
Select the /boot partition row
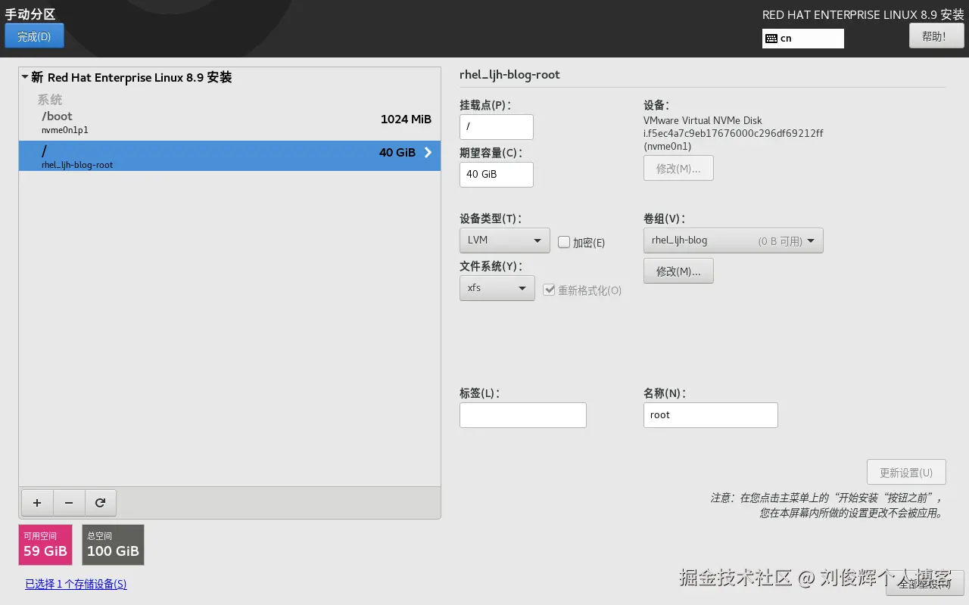pos(229,123)
